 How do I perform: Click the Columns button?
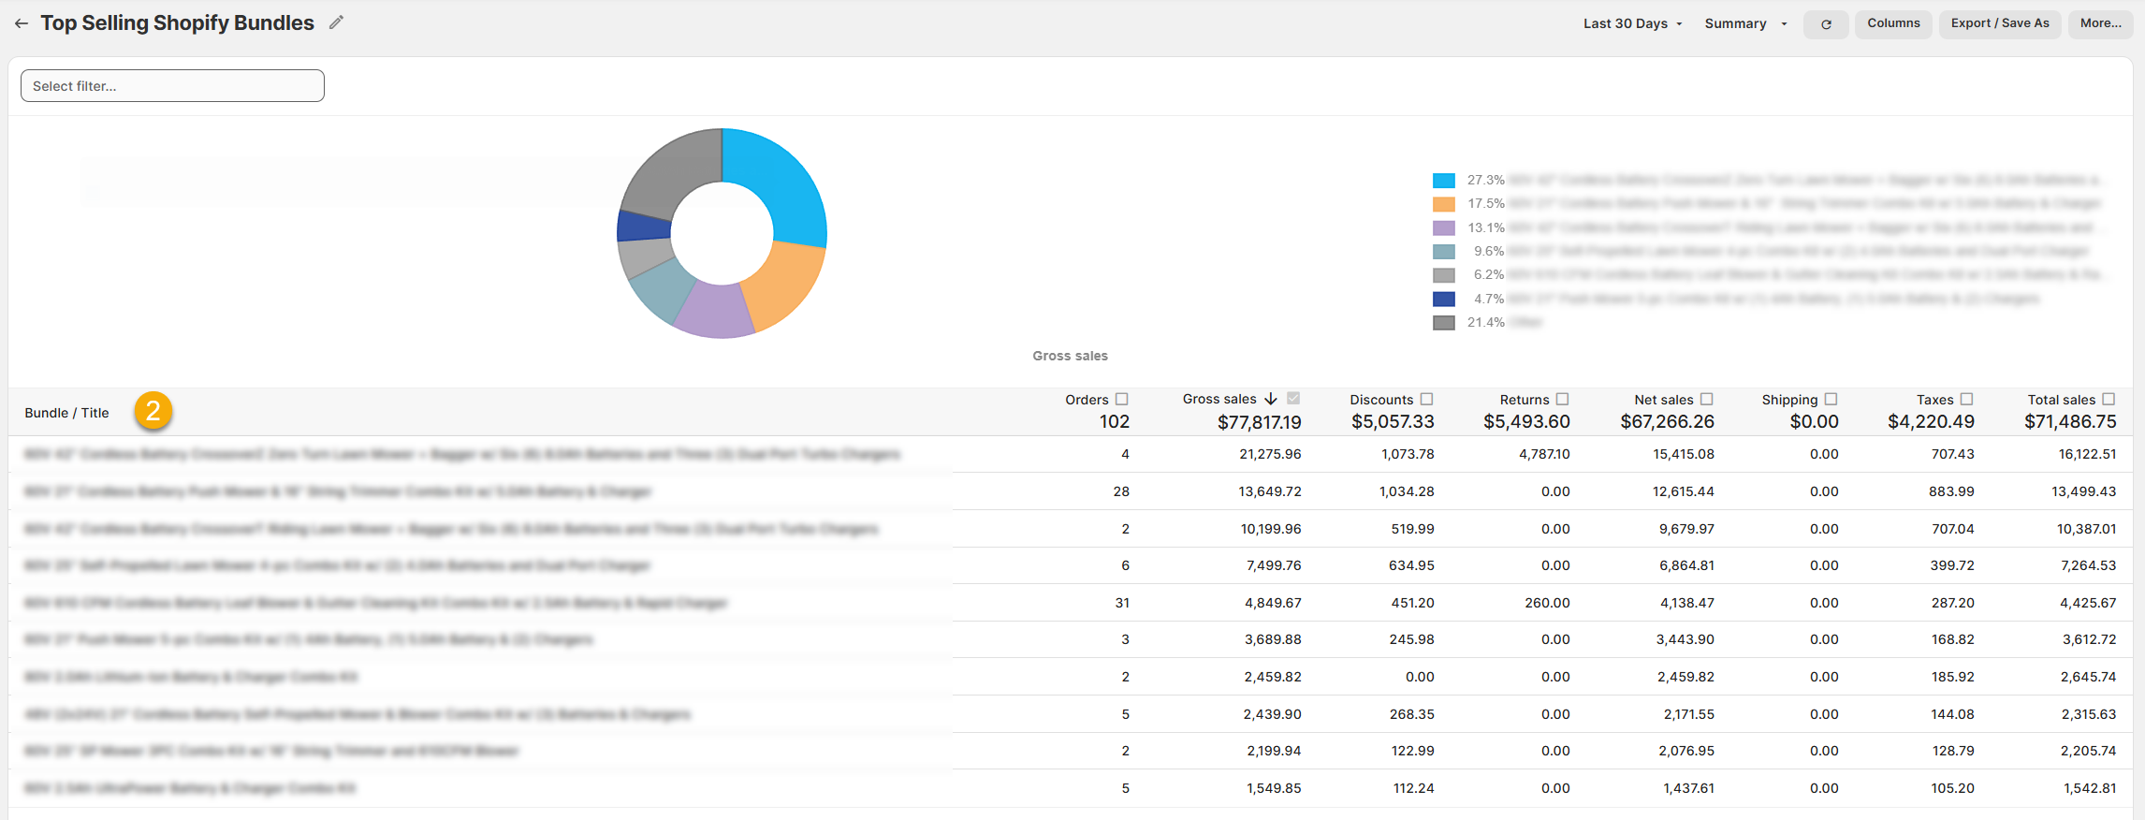coord(1893,23)
